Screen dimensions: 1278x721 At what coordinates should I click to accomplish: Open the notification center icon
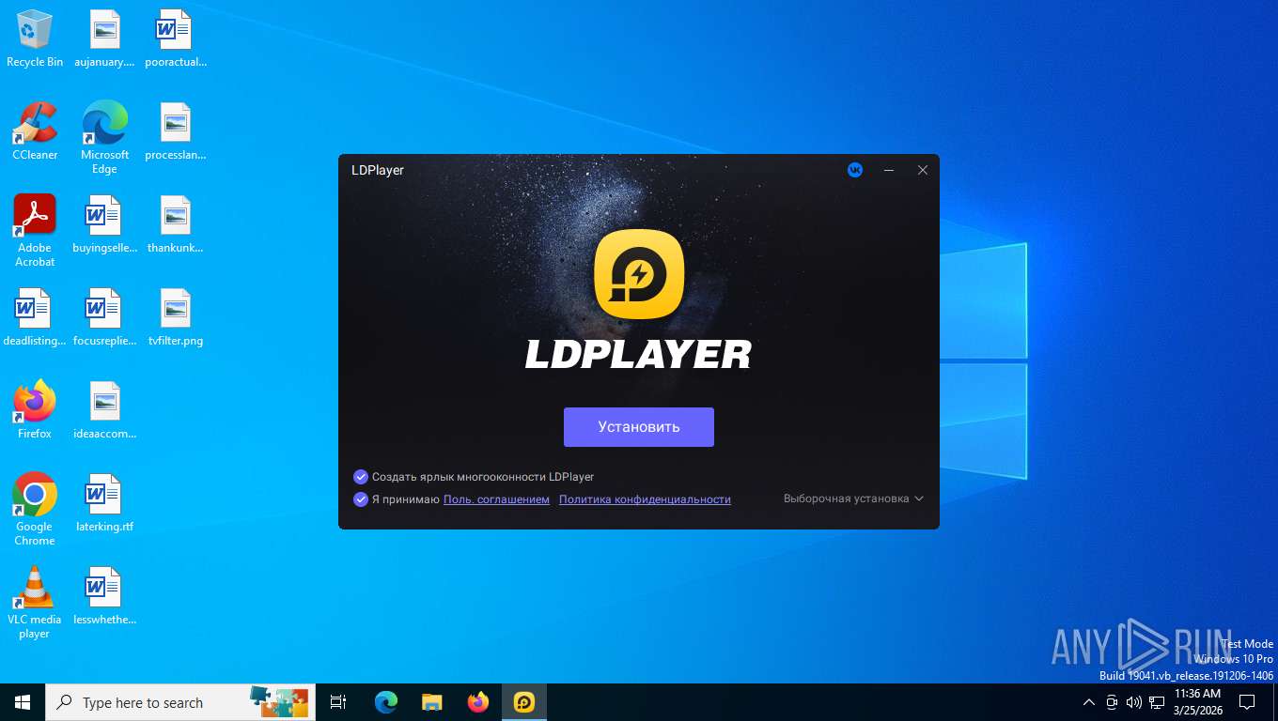coord(1247,702)
